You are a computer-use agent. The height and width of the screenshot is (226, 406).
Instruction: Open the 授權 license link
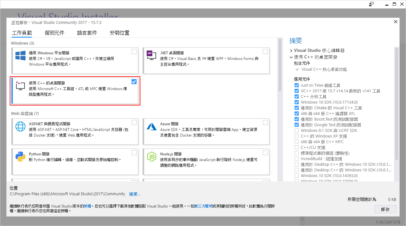click(87, 206)
